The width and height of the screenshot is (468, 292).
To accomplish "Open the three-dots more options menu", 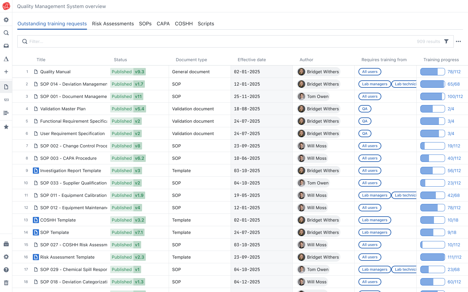I will (x=458, y=41).
